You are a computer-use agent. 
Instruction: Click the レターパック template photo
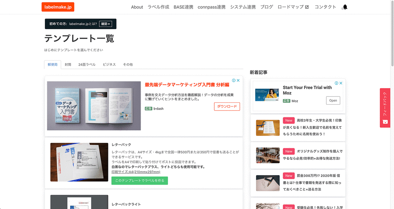pyautogui.click(x=79, y=162)
